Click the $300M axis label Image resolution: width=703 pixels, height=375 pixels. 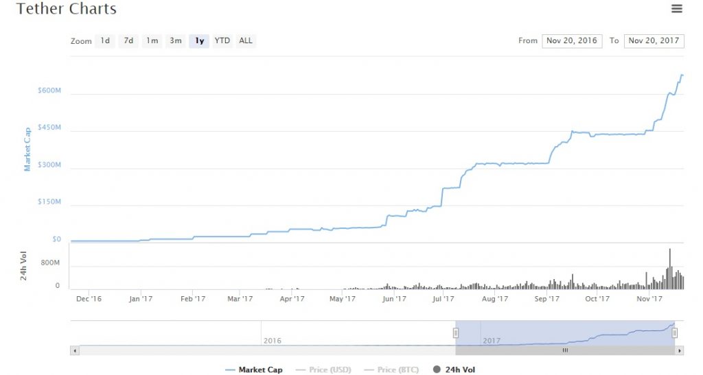pos(49,165)
